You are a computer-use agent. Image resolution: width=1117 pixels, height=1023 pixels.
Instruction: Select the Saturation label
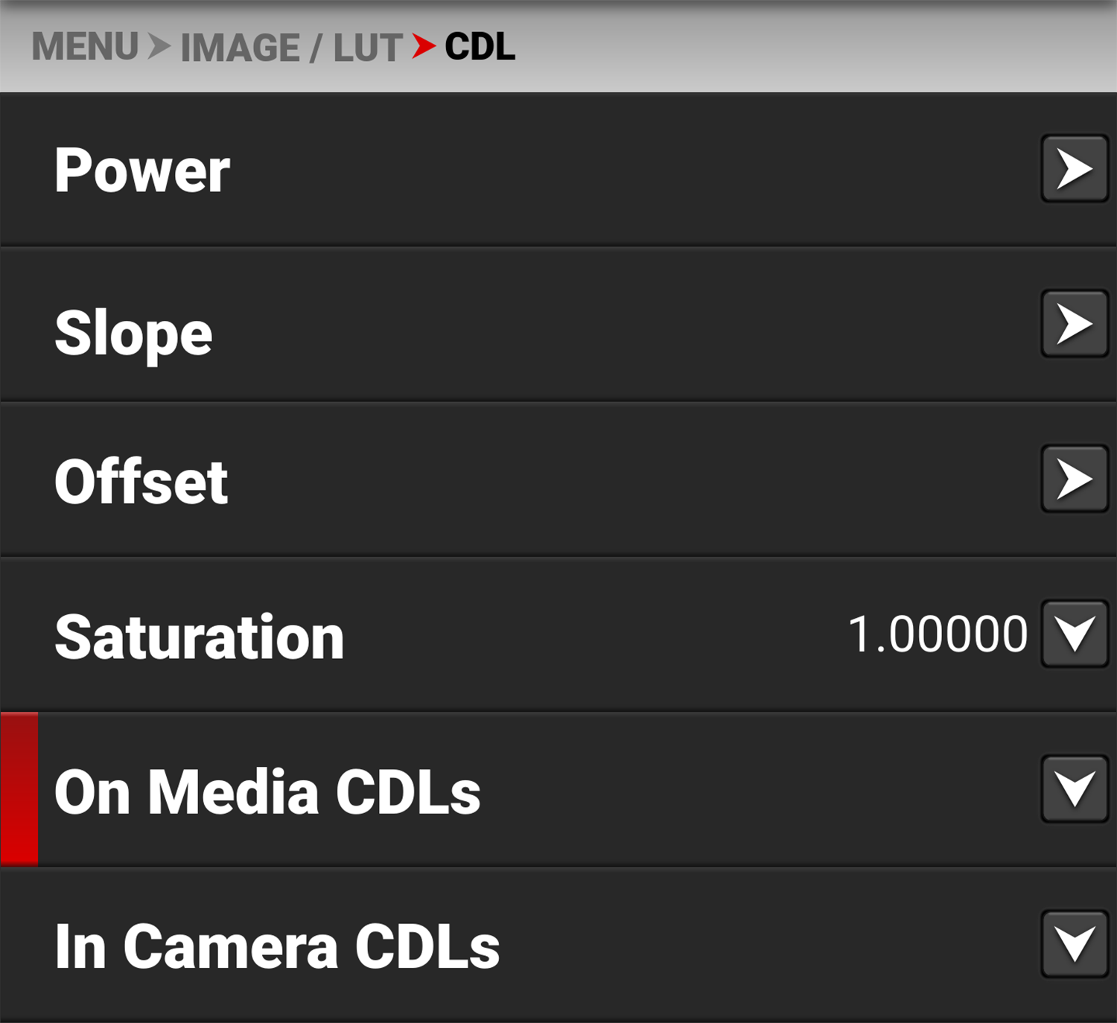pos(199,637)
